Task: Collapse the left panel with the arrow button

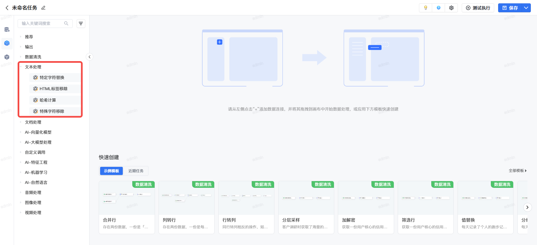Action: 89,57
